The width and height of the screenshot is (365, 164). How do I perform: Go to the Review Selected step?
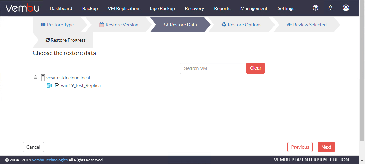pos(307,25)
